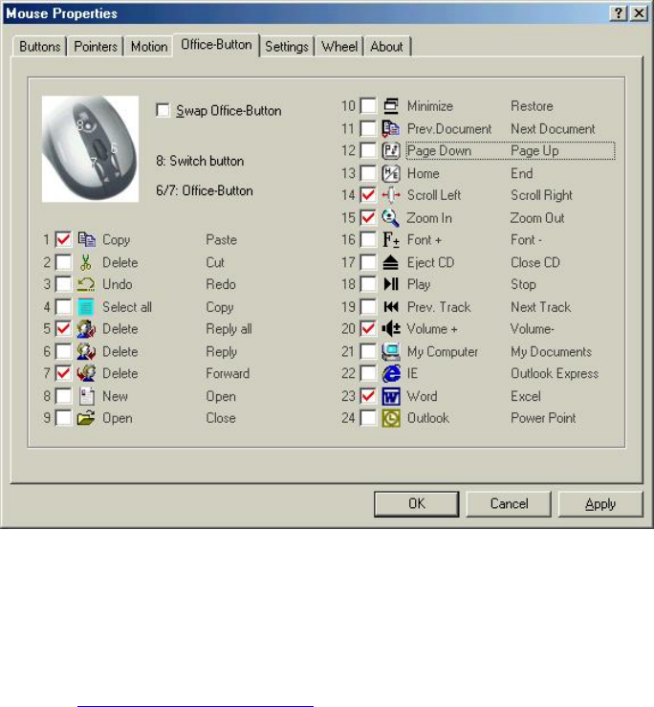Screen dimensions: 654x707
Task: Click the Volume speaker icon in row 20
Action: (x=391, y=329)
